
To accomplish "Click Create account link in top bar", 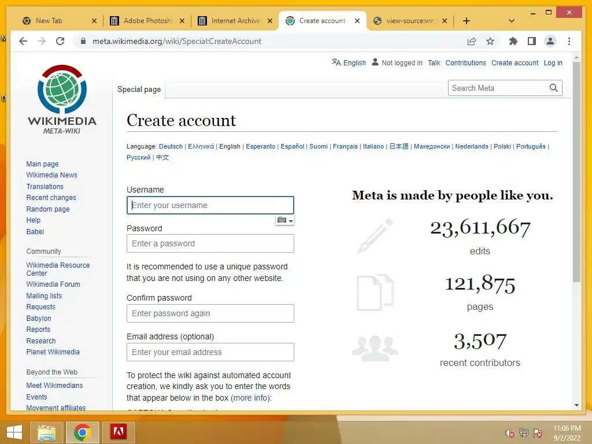I will (x=515, y=62).
